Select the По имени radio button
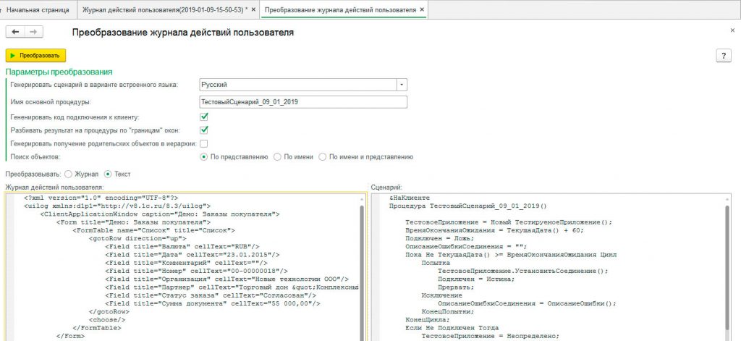Image resolution: width=741 pixels, height=341 pixels. coord(277,156)
